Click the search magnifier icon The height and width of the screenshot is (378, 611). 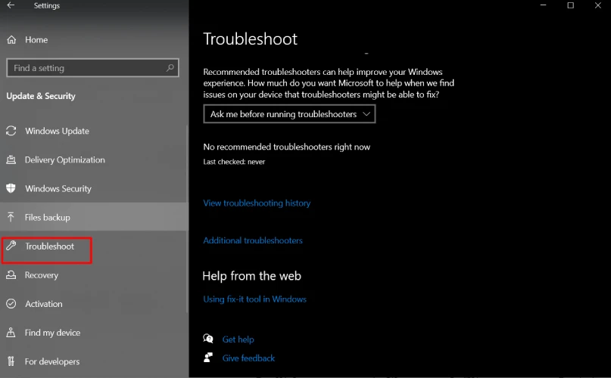[x=170, y=68]
